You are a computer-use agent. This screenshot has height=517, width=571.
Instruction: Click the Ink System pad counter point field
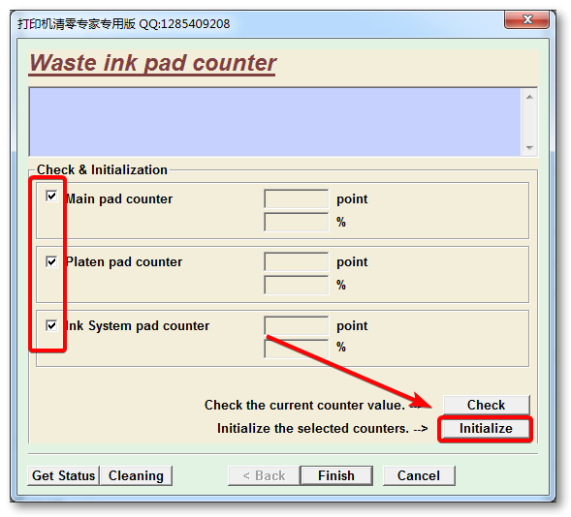[x=297, y=325]
